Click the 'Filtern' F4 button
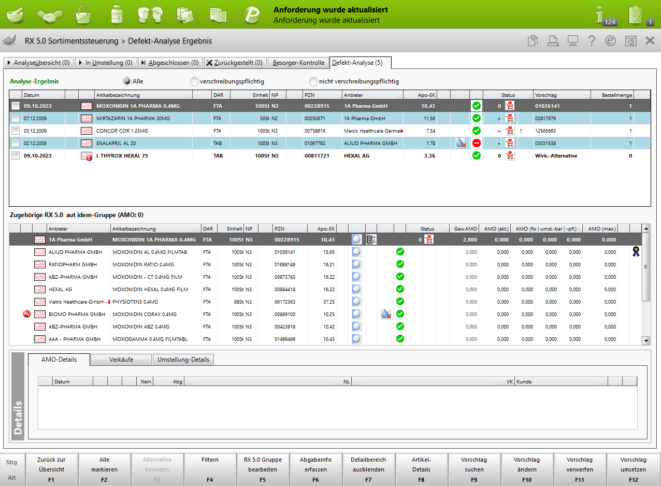Screen dimensions: 661x486 coord(210,469)
